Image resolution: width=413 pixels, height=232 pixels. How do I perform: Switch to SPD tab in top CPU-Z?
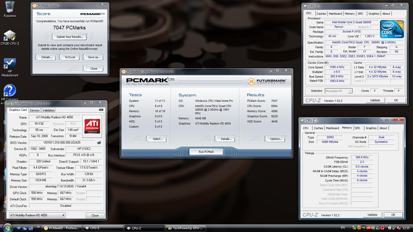(360, 14)
